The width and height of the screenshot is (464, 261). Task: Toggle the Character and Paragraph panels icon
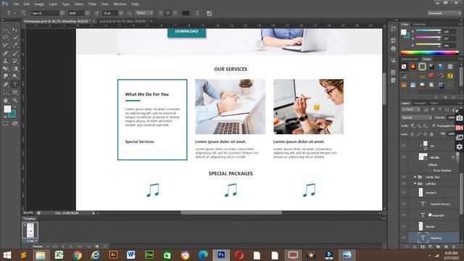tap(210, 13)
